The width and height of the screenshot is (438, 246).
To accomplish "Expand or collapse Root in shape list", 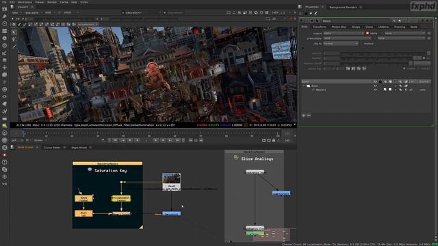I will pyautogui.click(x=304, y=86).
